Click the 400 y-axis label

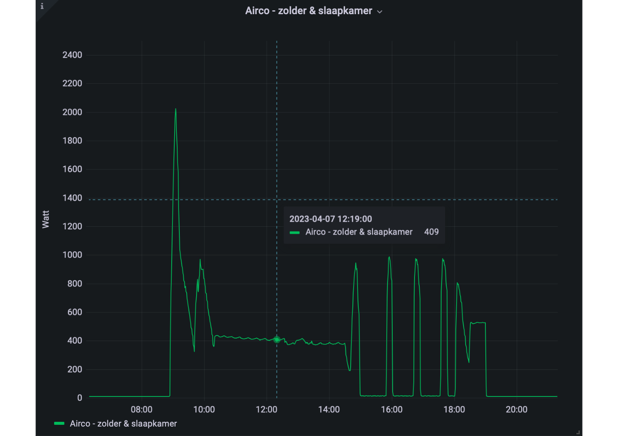(x=75, y=341)
